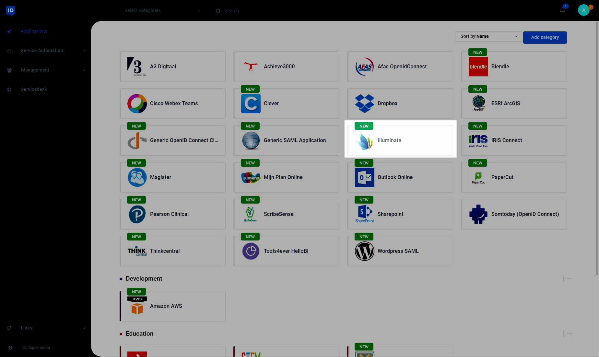
Task: Click the Thinkcentral label
Action: pos(165,251)
